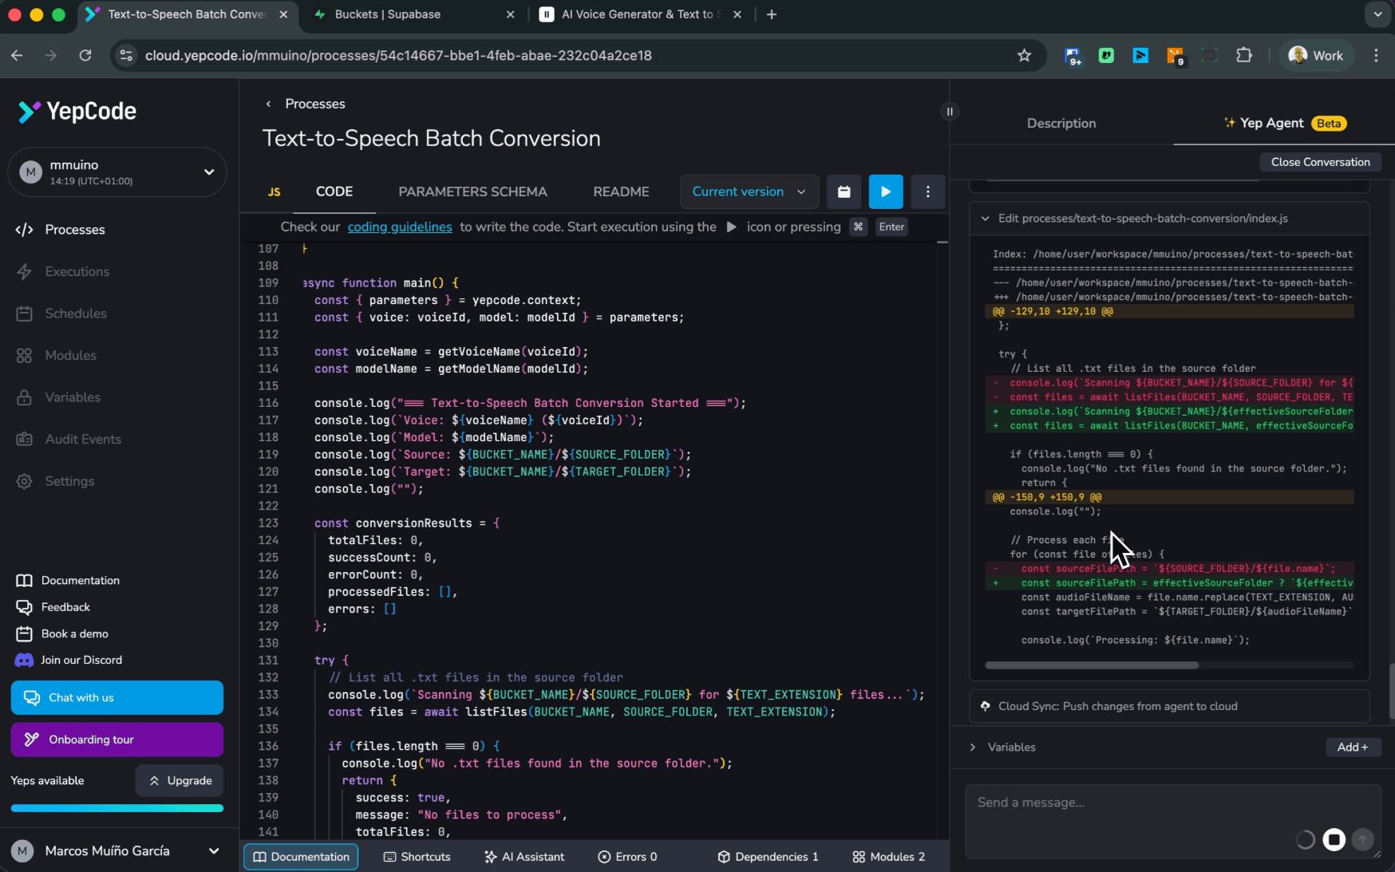Viewport: 1395px width, 872px height.
Task: Open Schedules in the left sidebar
Action: tap(75, 313)
